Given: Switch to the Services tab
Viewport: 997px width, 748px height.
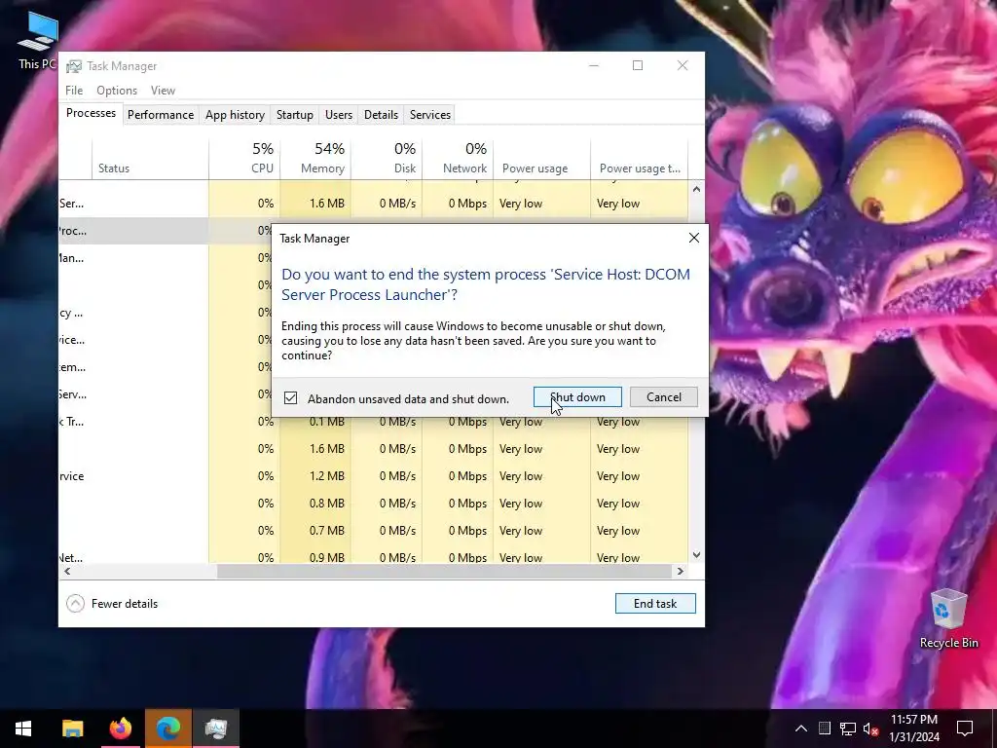Looking at the screenshot, I should (x=429, y=115).
